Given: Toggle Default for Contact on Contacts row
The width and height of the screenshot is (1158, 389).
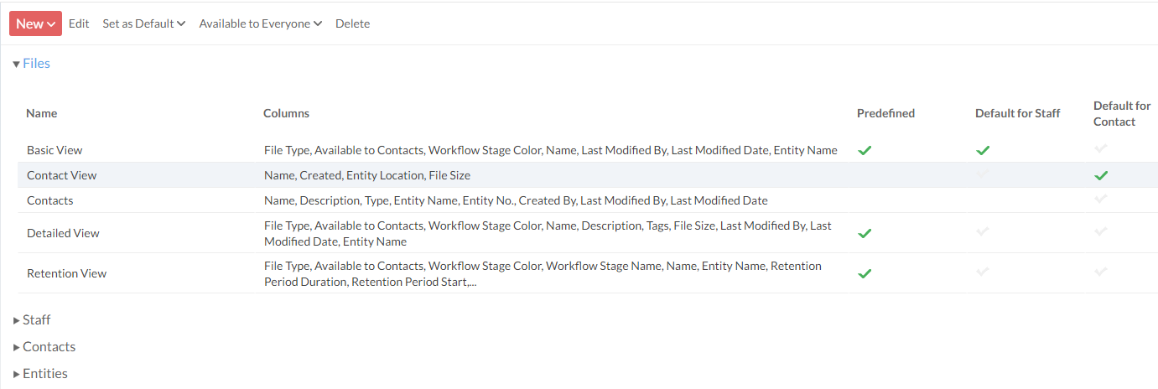Looking at the screenshot, I should tap(1101, 199).
